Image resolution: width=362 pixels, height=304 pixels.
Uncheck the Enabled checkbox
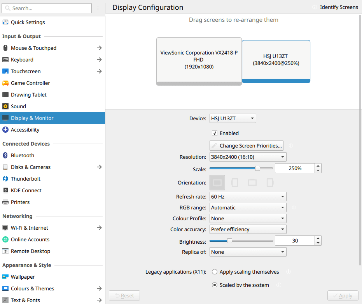tap(215, 133)
